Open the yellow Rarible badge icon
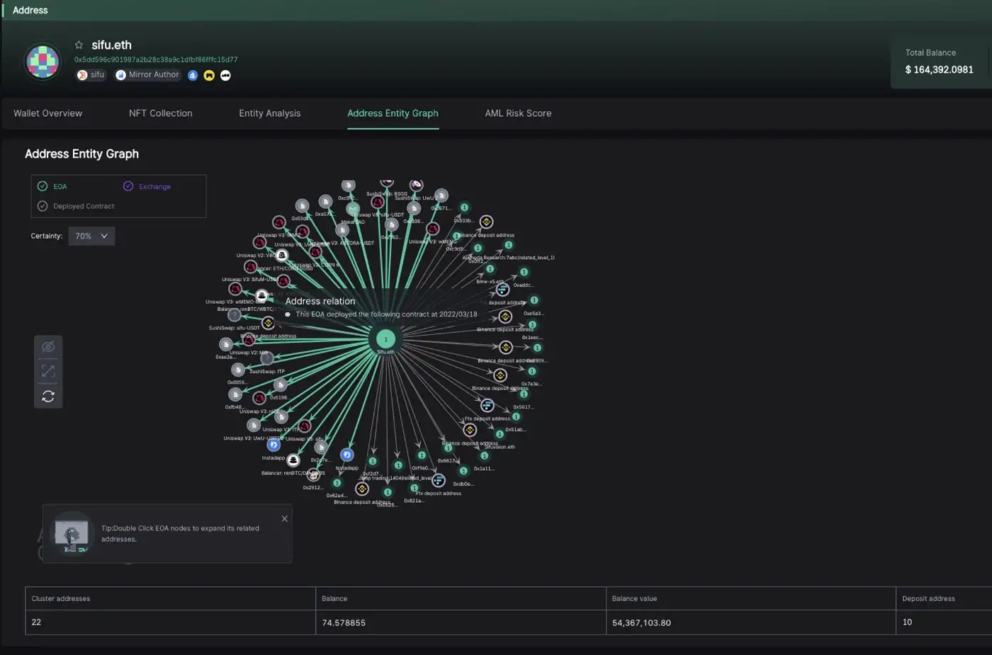This screenshot has width=992, height=655. coord(209,75)
